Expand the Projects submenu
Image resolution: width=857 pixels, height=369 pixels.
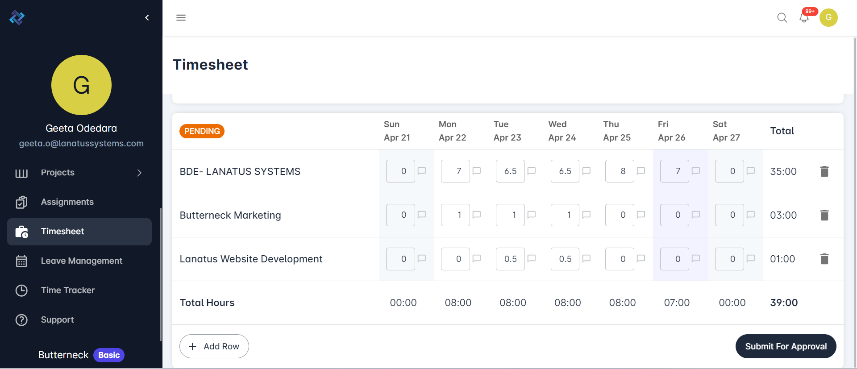139,173
